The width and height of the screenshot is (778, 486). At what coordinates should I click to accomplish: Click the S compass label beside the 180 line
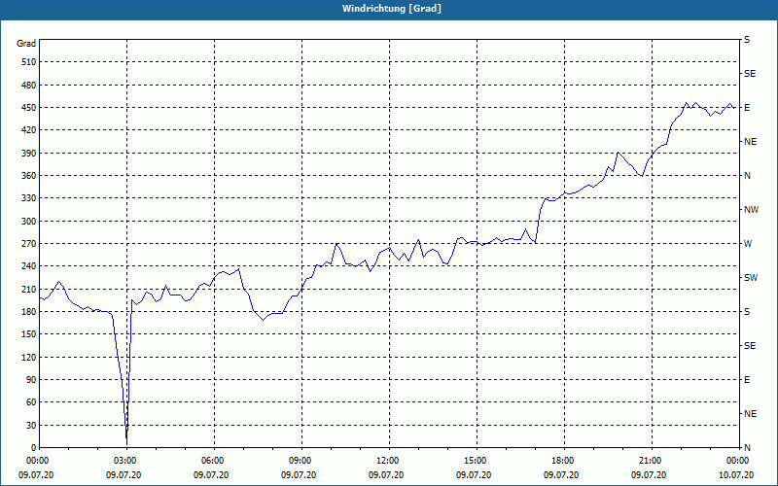pos(747,312)
